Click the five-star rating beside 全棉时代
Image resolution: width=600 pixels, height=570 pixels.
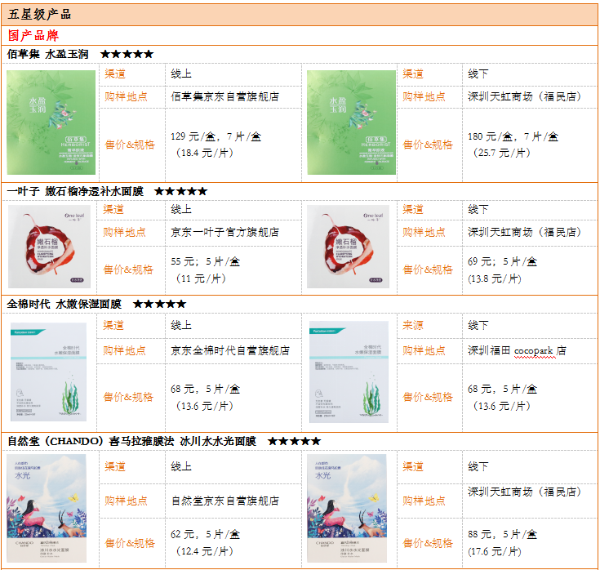(x=159, y=305)
